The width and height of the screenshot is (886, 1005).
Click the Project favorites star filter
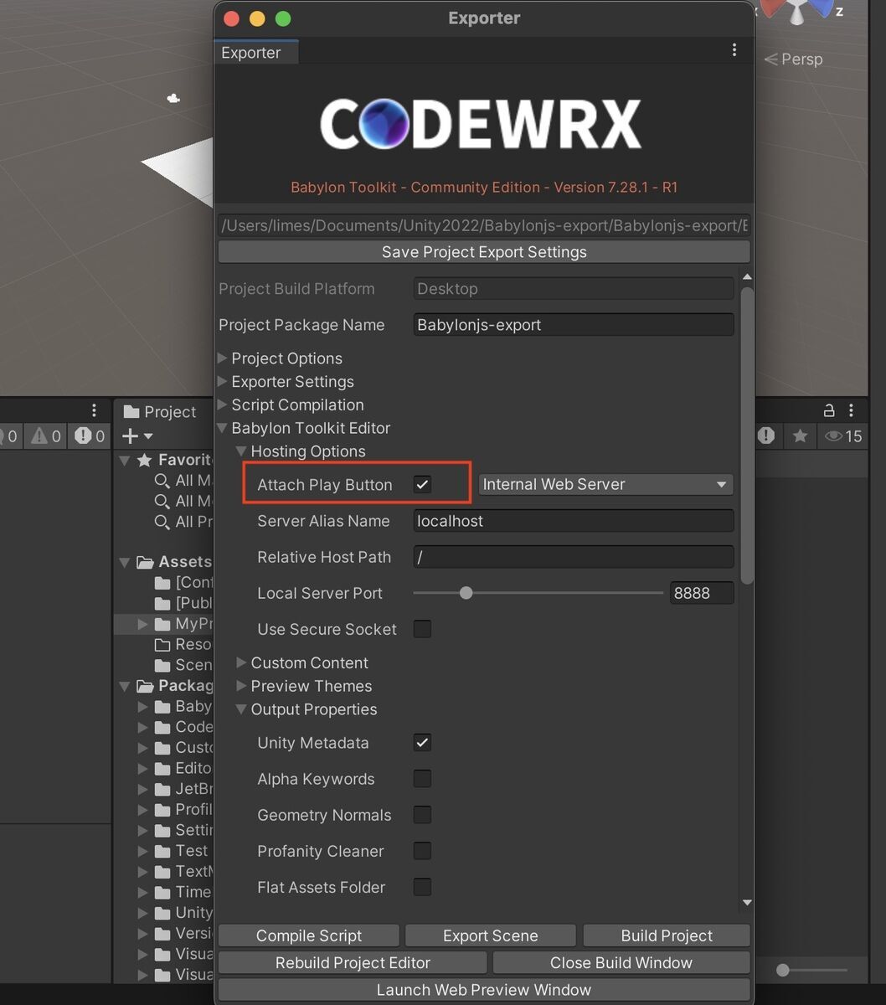pos(801,435)
